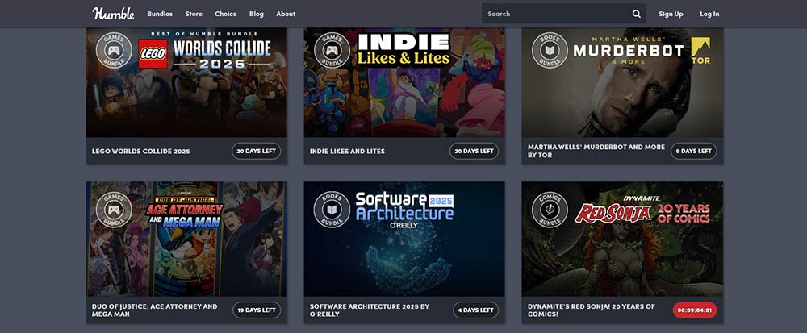Viewport: 807px width, 333px height.
Task: Click 20 Days Left badge on LEGO card
Action: 257,151
